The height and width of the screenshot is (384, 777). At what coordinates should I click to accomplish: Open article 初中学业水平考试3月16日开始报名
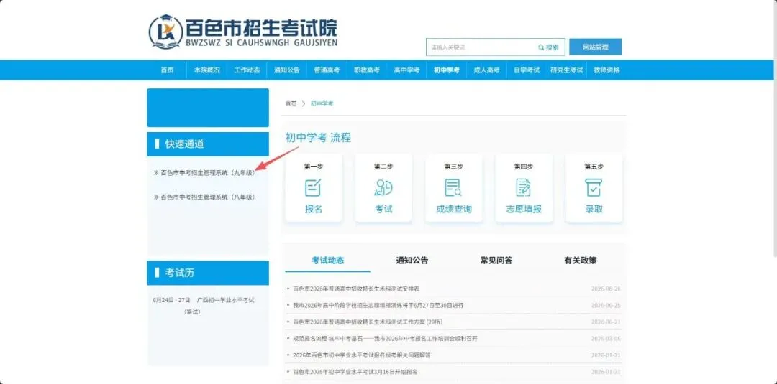click(355, 372)
